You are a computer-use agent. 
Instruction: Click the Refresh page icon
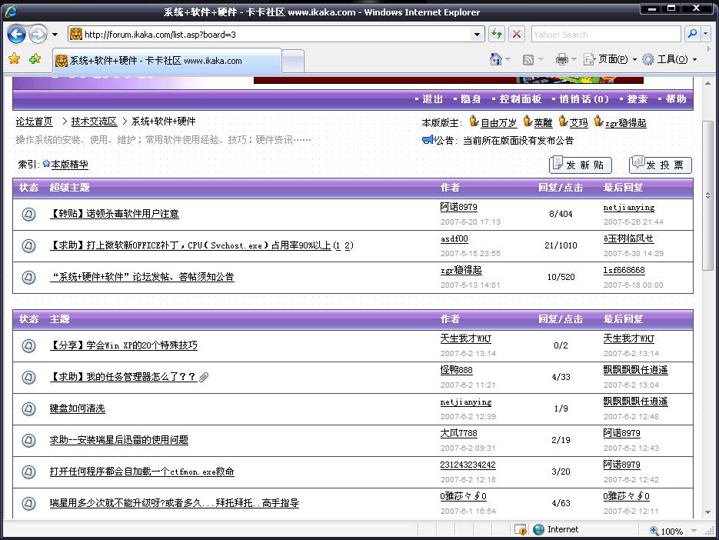[497, 35]
